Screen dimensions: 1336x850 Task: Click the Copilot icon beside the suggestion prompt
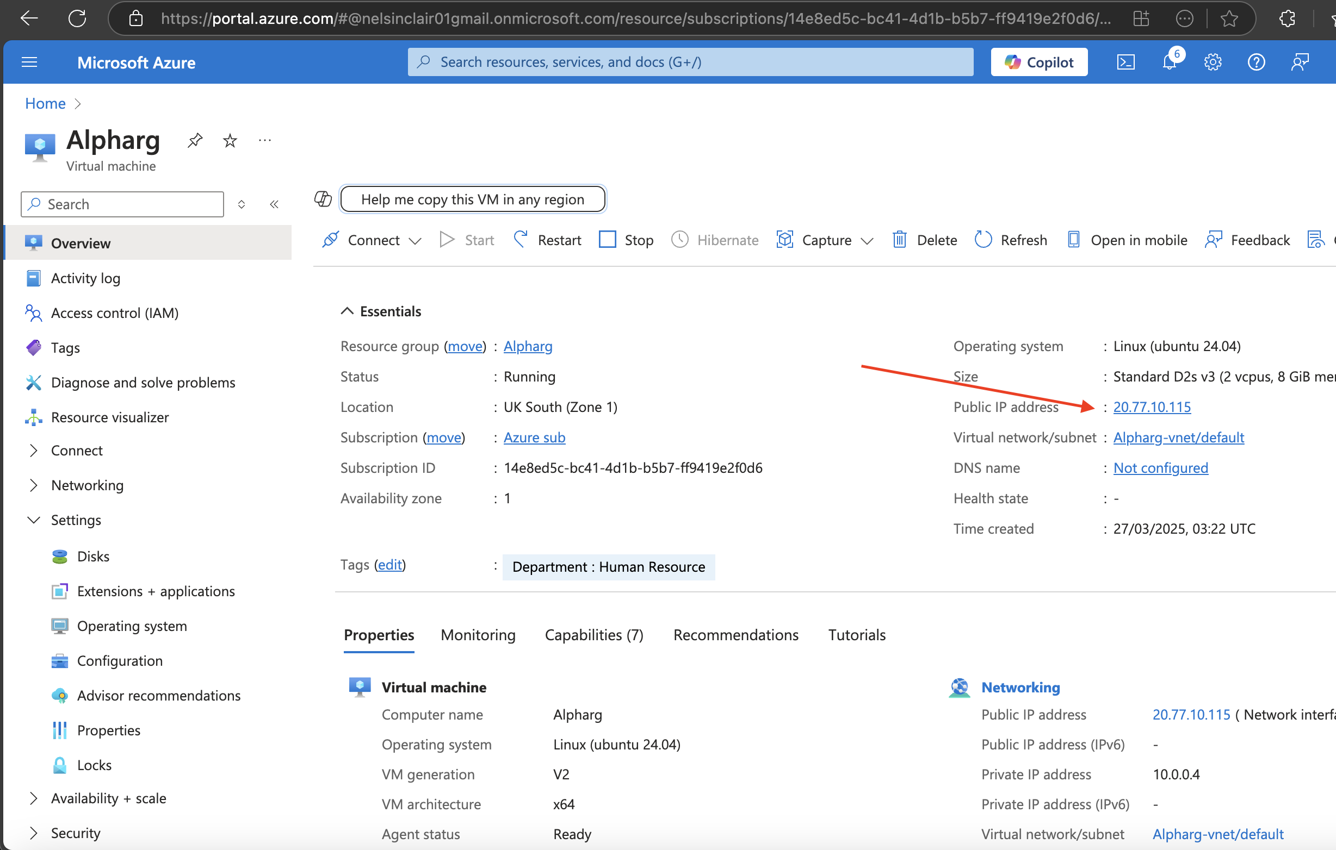tap(323, 199)
